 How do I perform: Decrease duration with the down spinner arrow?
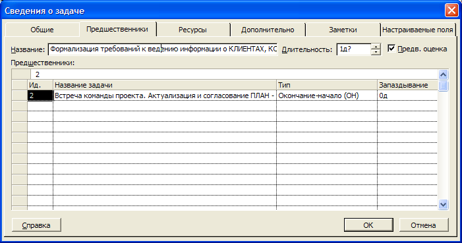(x=376, y=52)
